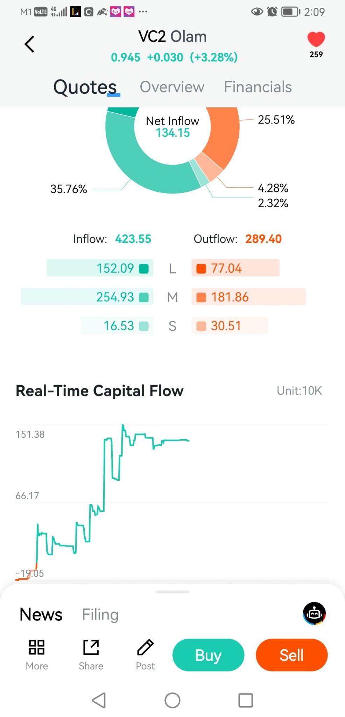
Task: Tap the orange Sell button
Action: (292, 655)
